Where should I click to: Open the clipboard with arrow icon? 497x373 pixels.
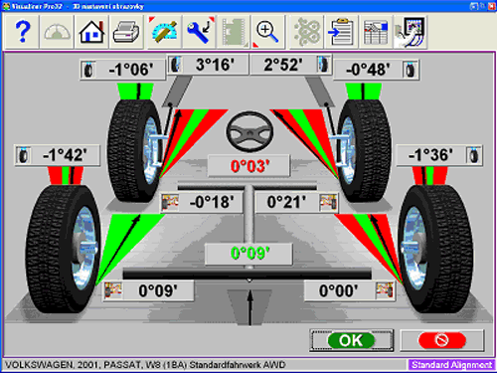tap(341, 32)
